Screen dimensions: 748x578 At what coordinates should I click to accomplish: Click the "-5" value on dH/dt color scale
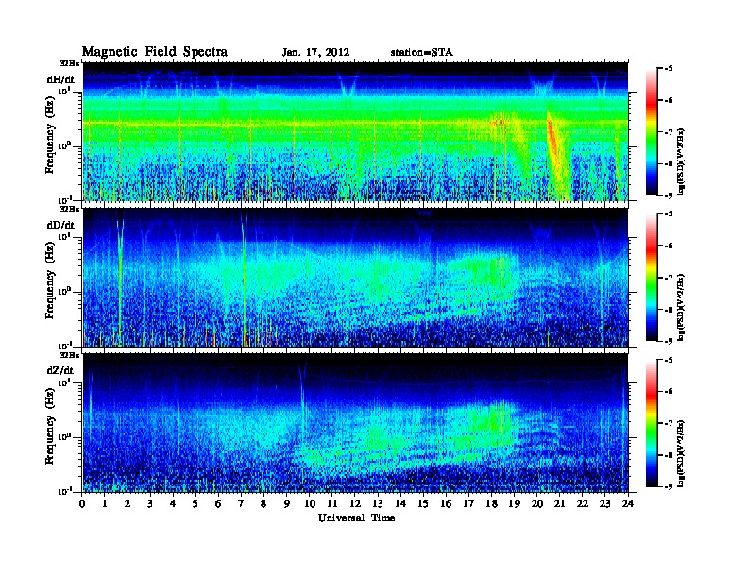tap(669, 69)
